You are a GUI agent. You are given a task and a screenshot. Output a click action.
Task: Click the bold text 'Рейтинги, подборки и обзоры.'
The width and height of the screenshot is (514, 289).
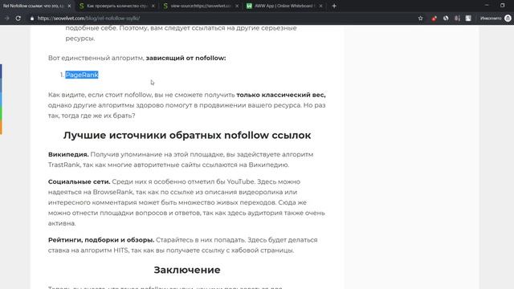click(101, 240)
